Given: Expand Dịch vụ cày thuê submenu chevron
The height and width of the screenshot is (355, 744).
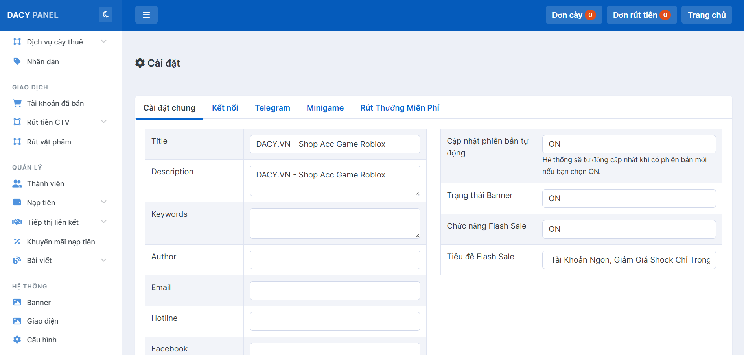Looking at the screenshot, I should point(104,42).
